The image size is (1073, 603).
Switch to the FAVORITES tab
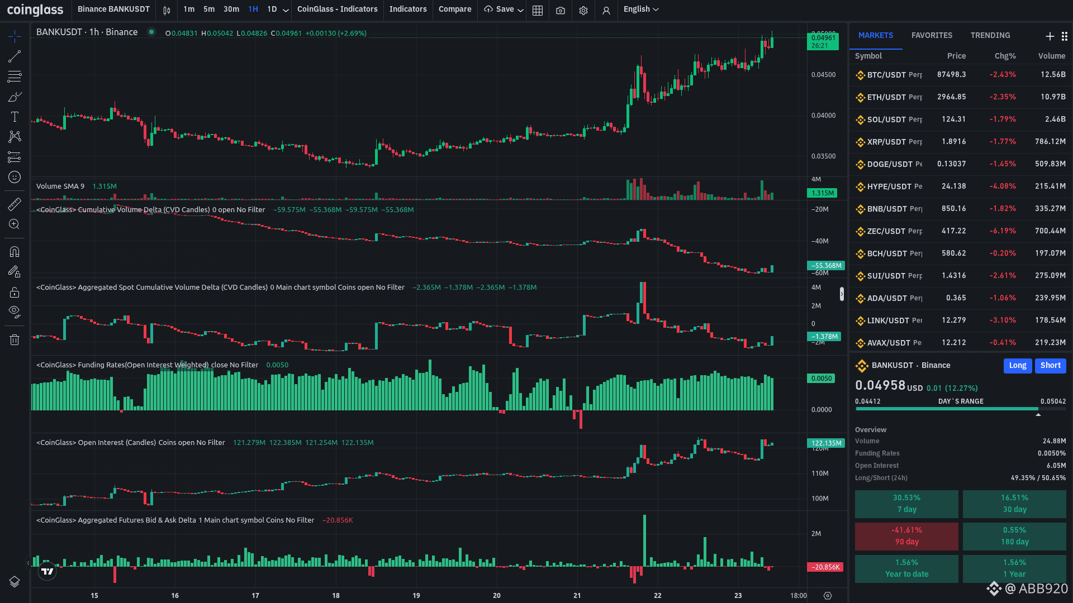(x=932, y=35)
